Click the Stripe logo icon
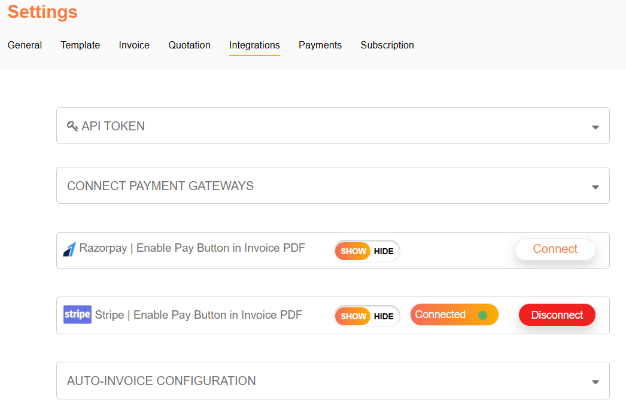Viewport: 626px width, 403px height. click(77, 315)
